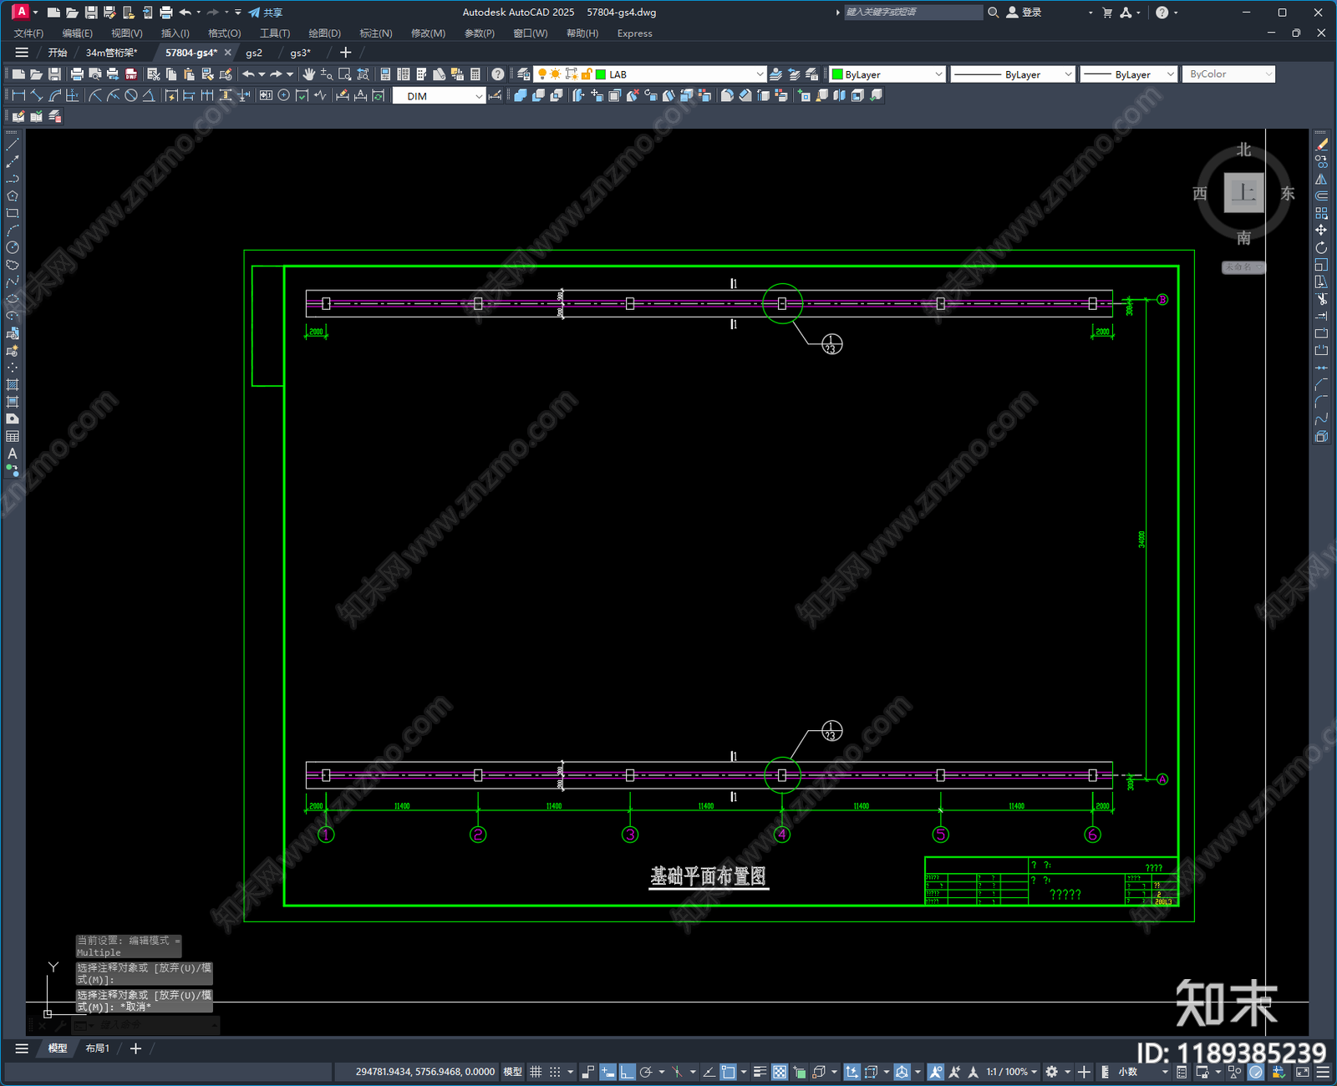1337x1086 pixels.
Task: Open the ByLayer color swatch control
Action: pyautogui.click(x=887, y=74)
